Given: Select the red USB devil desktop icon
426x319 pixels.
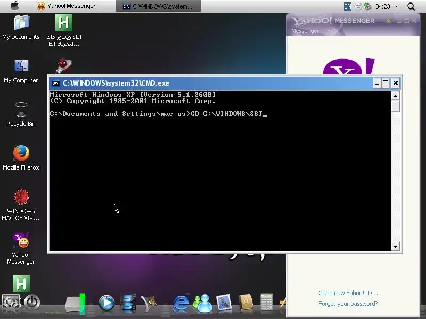Looking at the screenshot, I should 64,66.
